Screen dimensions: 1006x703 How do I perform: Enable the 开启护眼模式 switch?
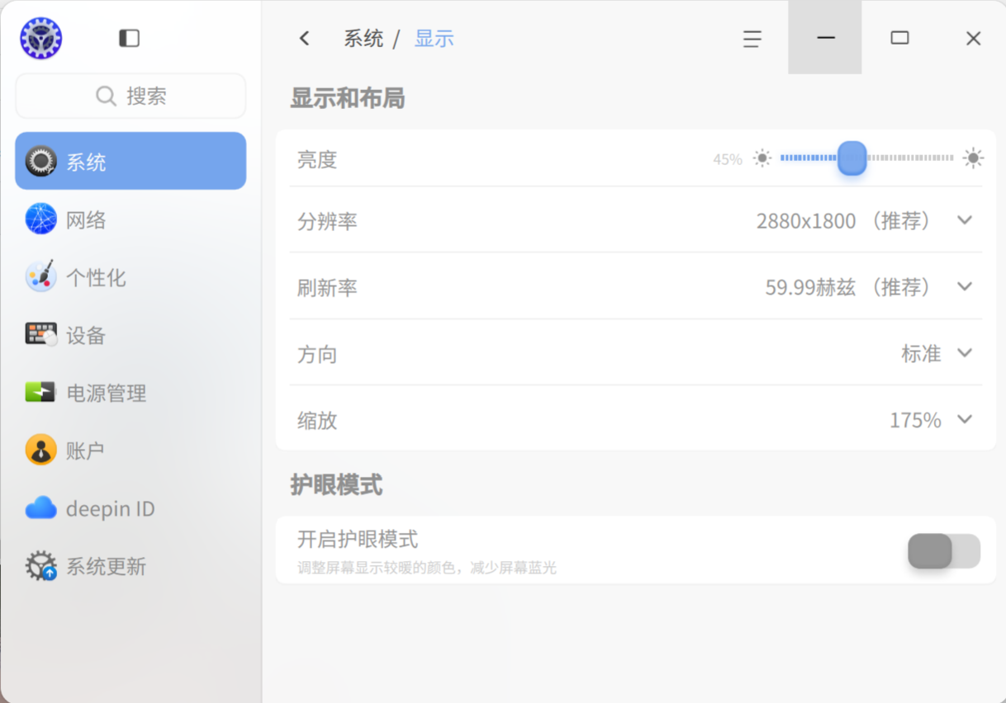(x=944, y=551)
